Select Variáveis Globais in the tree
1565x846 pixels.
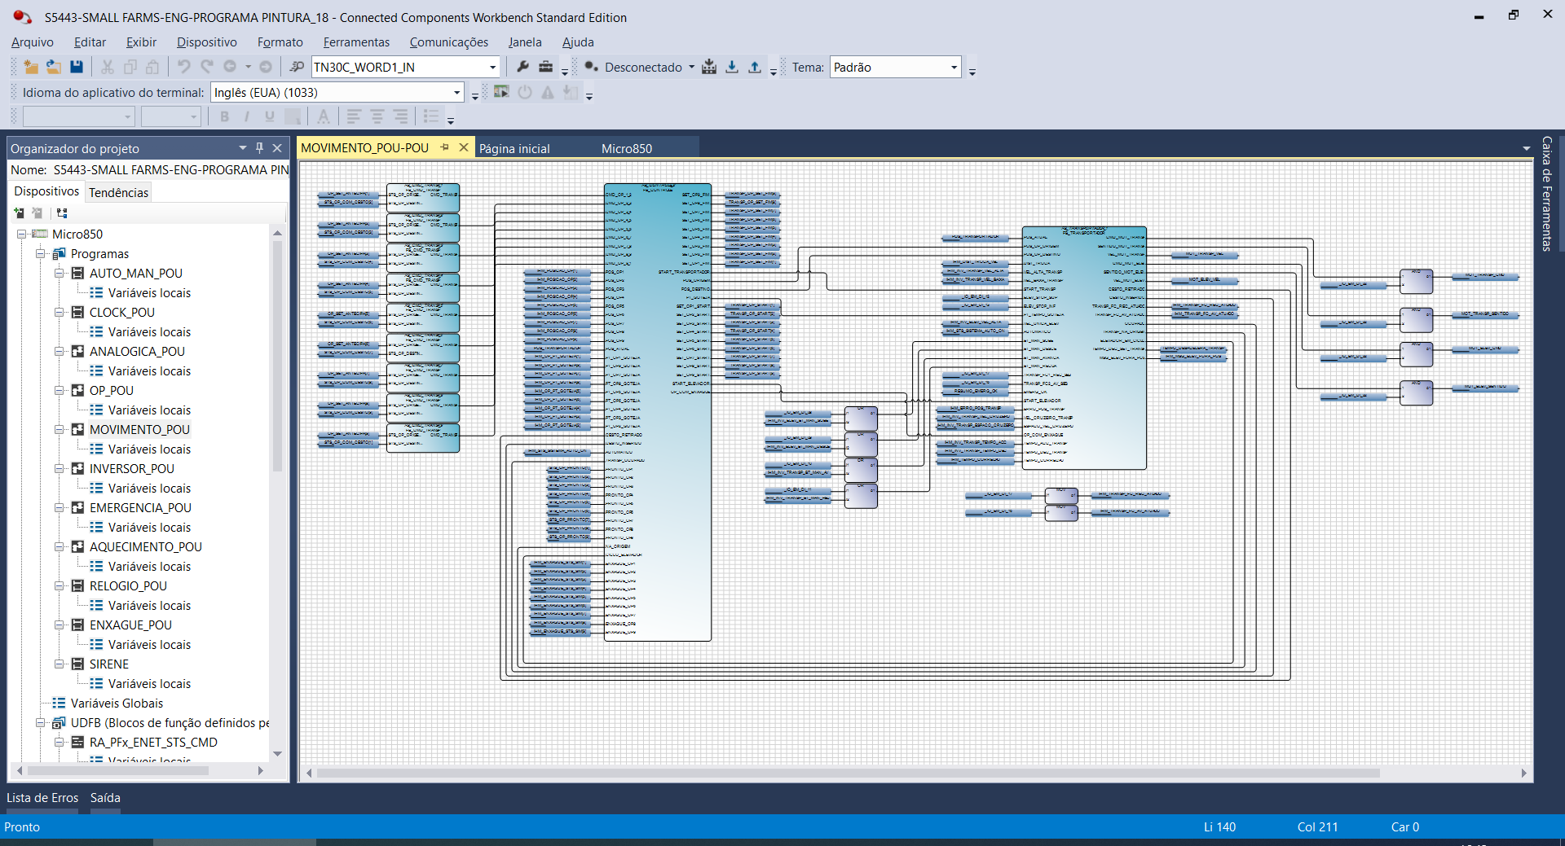click(117, 704)
